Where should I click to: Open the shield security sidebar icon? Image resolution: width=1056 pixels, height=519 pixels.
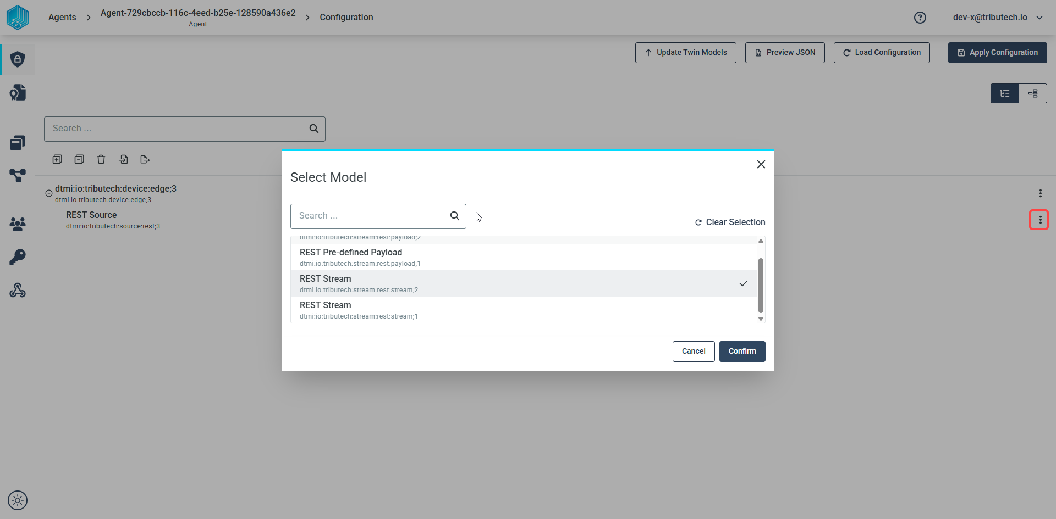click(x=18, y=59)
